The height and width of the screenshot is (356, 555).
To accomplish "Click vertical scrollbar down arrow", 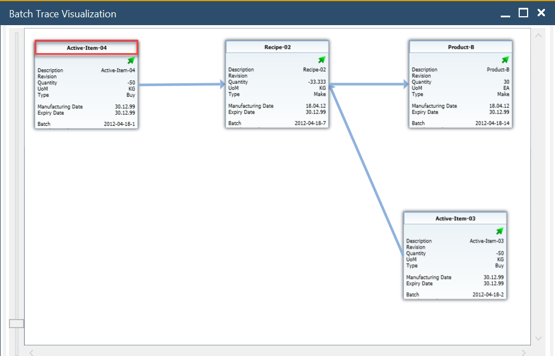I will [x=539, y=339].
